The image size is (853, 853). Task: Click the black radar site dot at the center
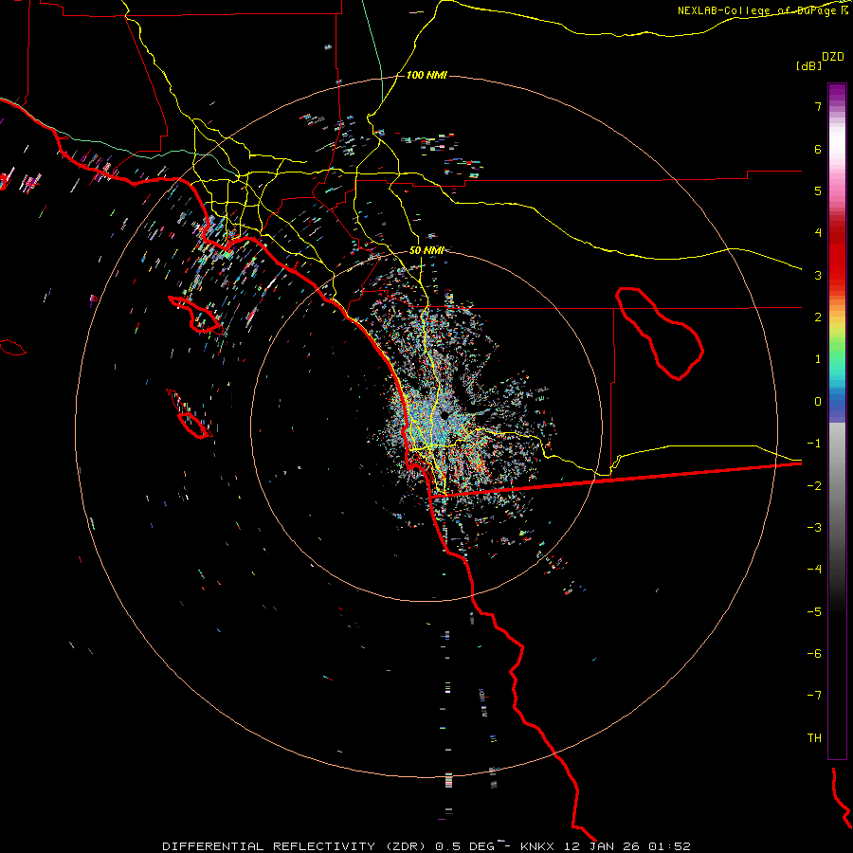[x=445, y=415]
